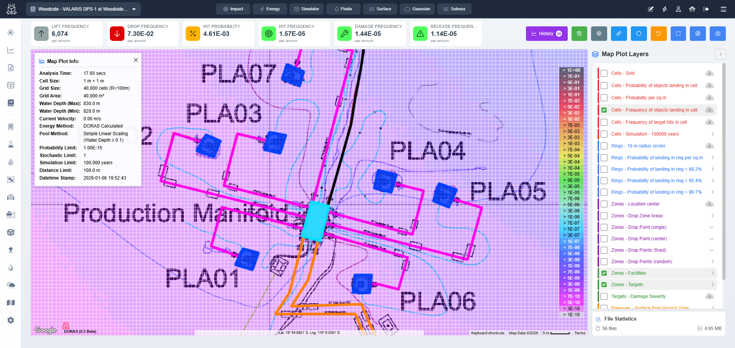735x348 pixels.
Task: Uncheck Zones - Facilities layer
Action: click(x=604, y=273)
